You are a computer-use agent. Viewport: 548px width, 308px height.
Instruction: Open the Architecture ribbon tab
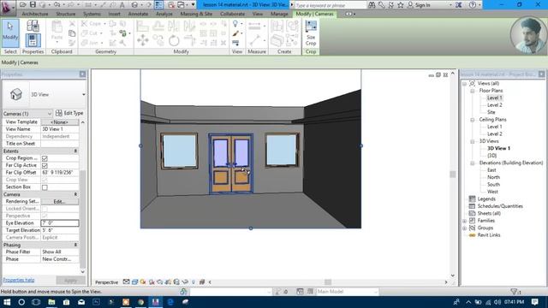point(35,14)
